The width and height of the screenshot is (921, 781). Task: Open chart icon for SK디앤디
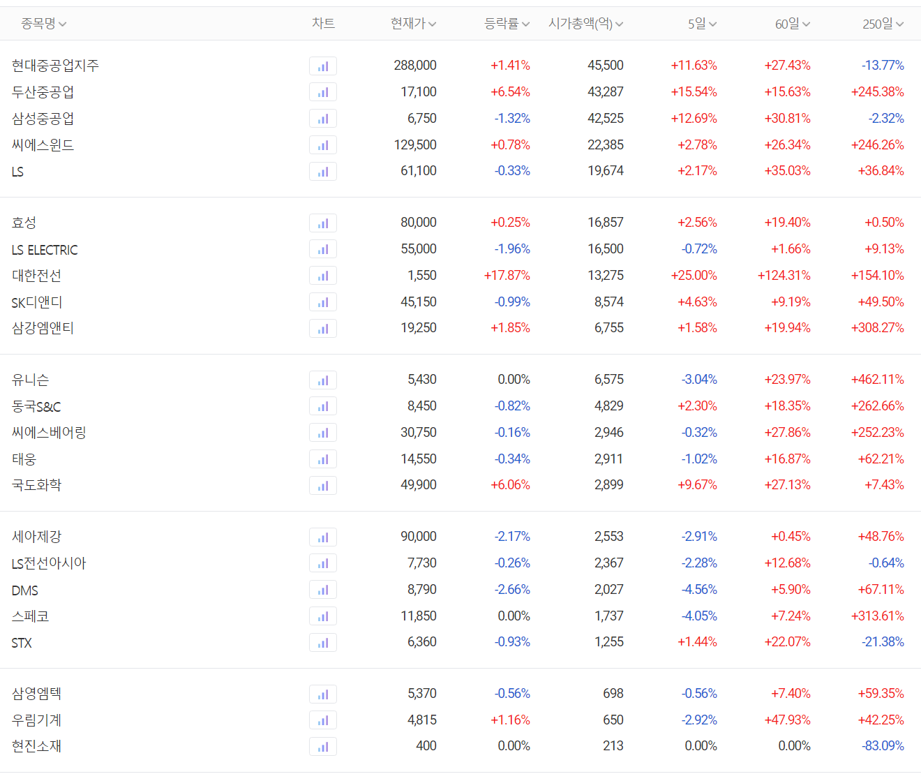point(323,302)
